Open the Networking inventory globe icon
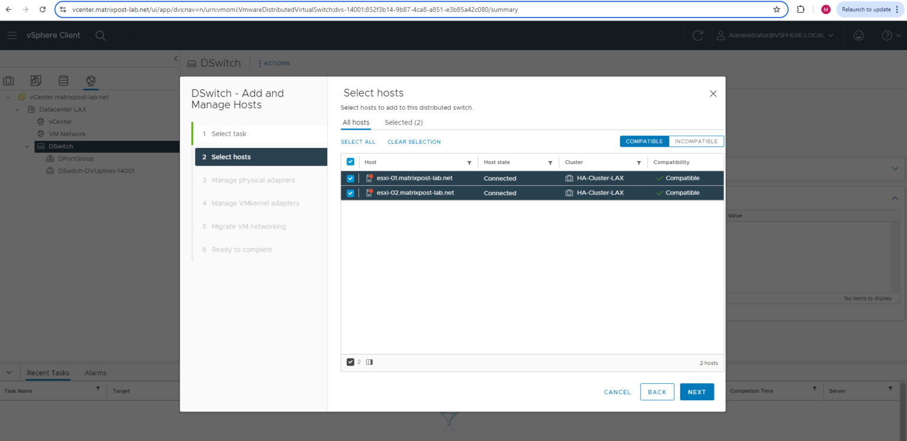The width and height of the screenshot is (907, 441). 90,80
